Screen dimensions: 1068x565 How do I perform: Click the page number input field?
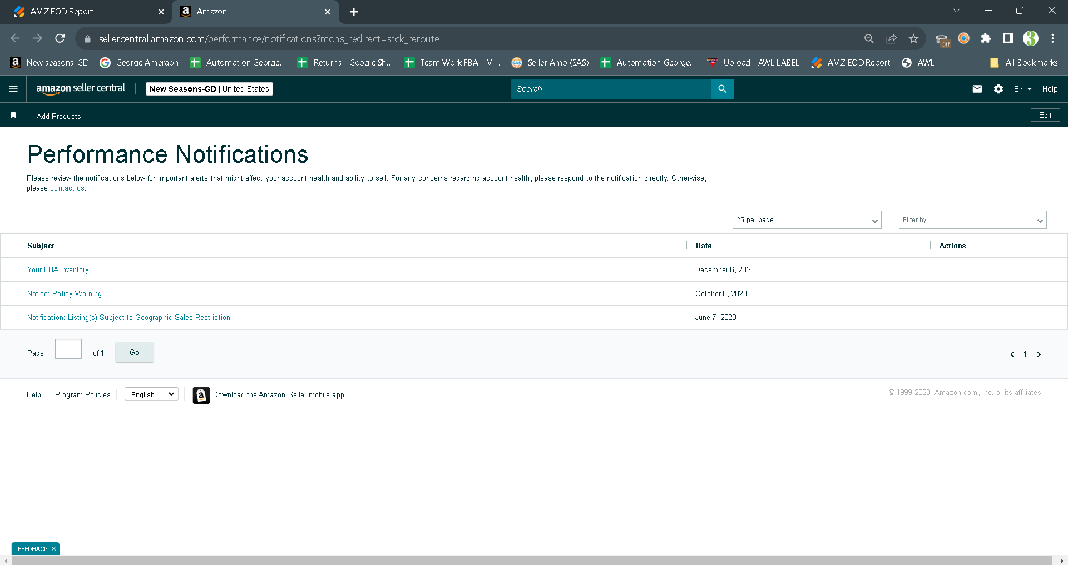click(x=68, y=349)
